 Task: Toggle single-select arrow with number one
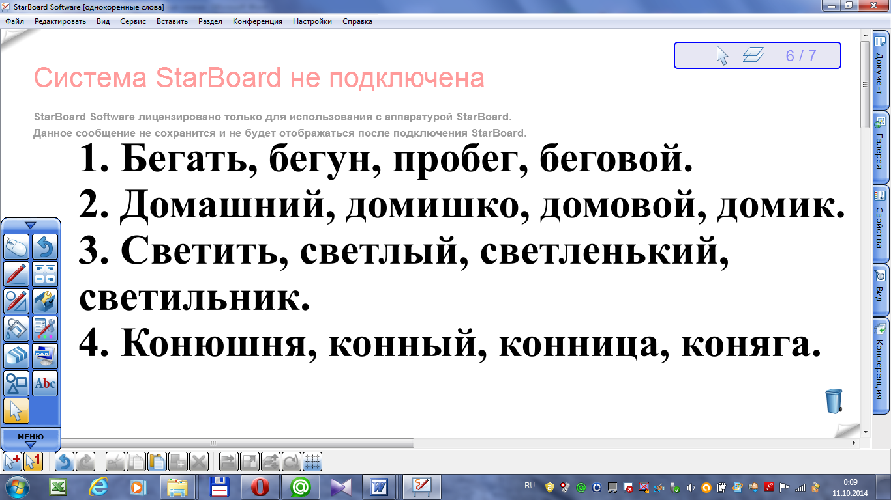pos(33,462)
